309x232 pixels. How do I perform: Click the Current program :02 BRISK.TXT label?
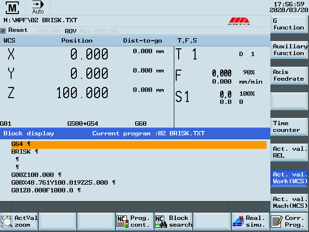click(x=148, y=133)
